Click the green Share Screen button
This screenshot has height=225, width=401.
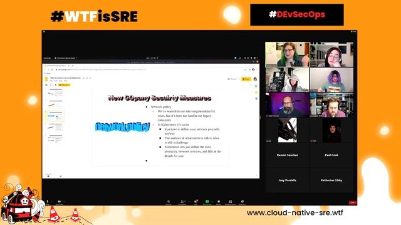(x=207, y=202)
